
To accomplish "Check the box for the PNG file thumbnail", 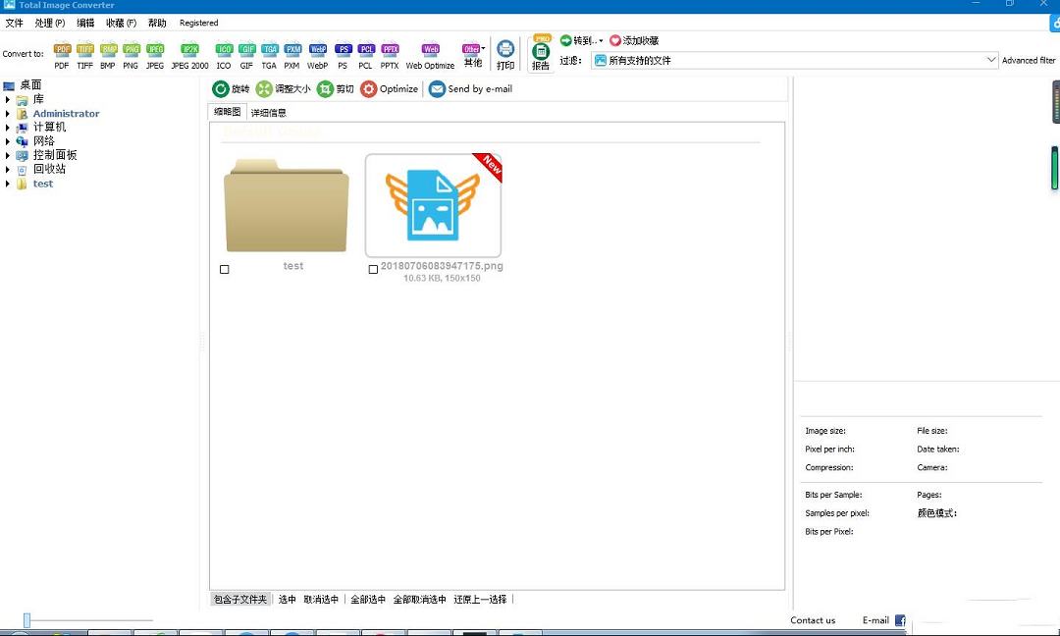I will (373, 269).
